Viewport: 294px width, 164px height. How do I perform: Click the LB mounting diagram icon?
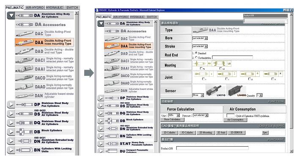tap(222, 64)
